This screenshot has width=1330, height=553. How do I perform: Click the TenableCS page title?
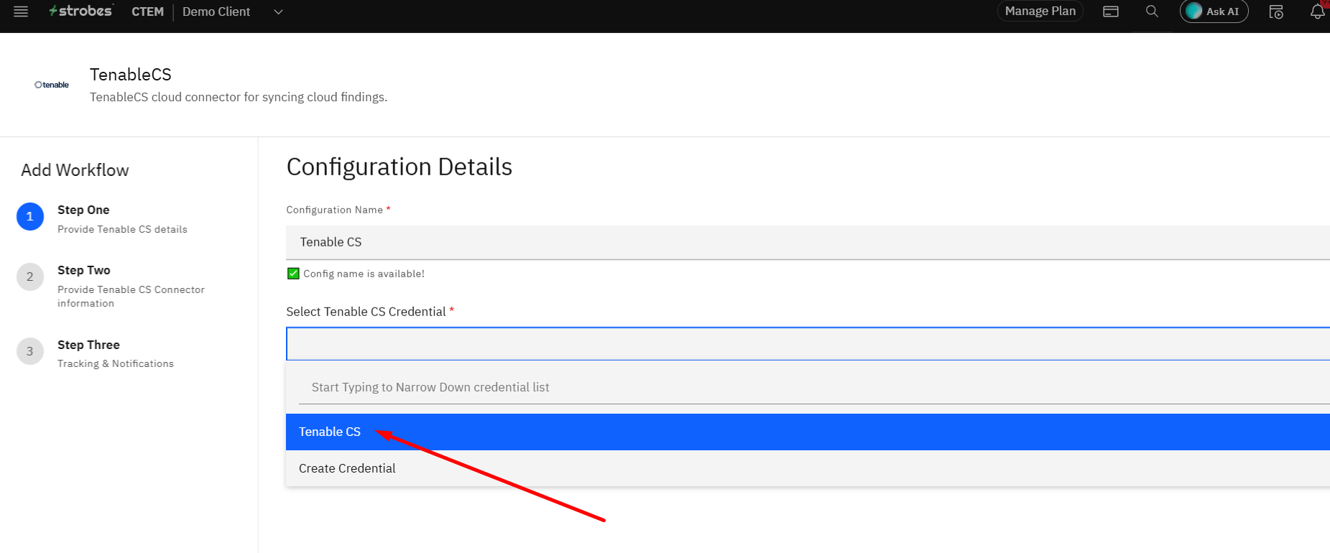pos(131,75)
